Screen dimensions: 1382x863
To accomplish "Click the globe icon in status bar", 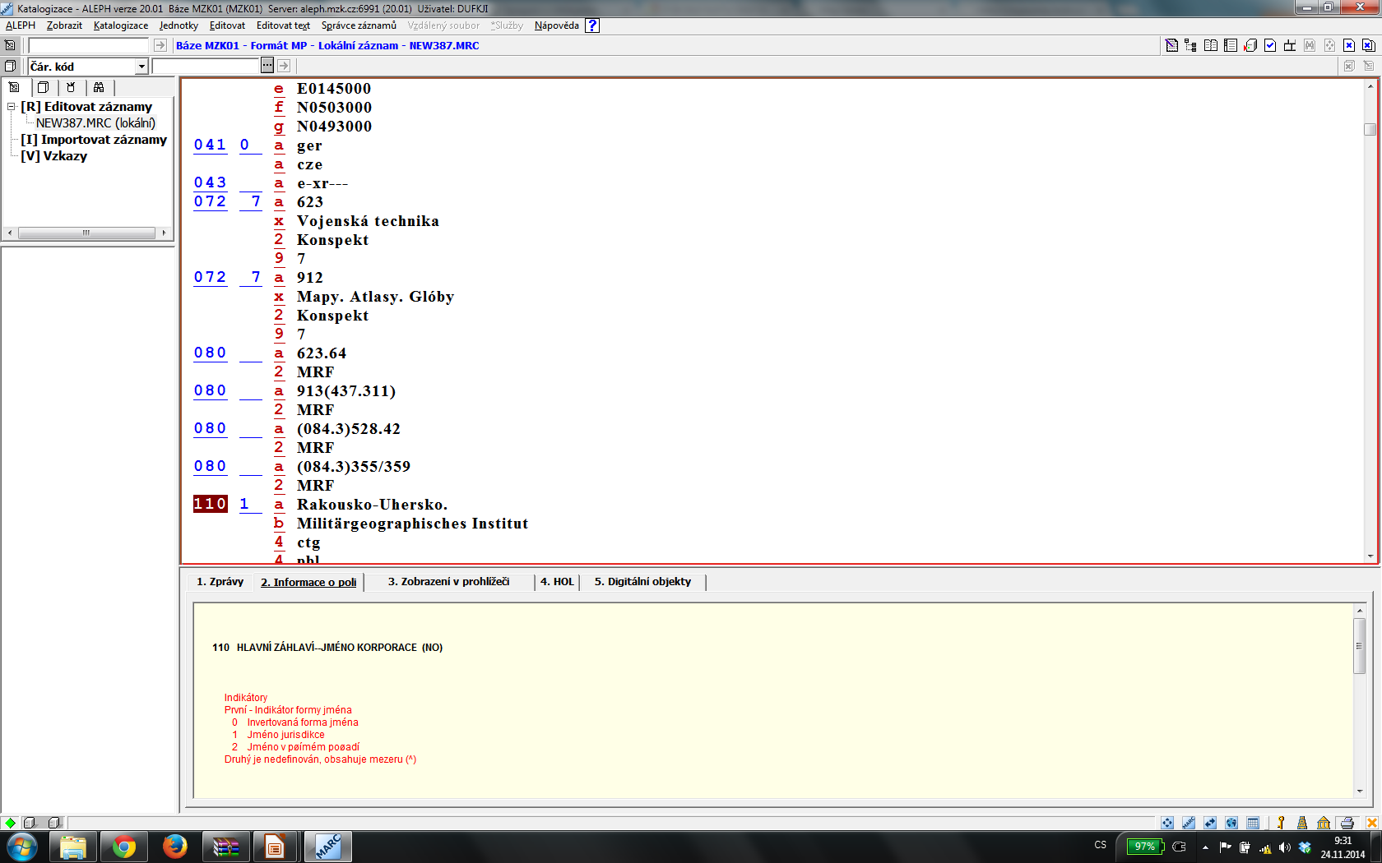I will click(1231, 823).
